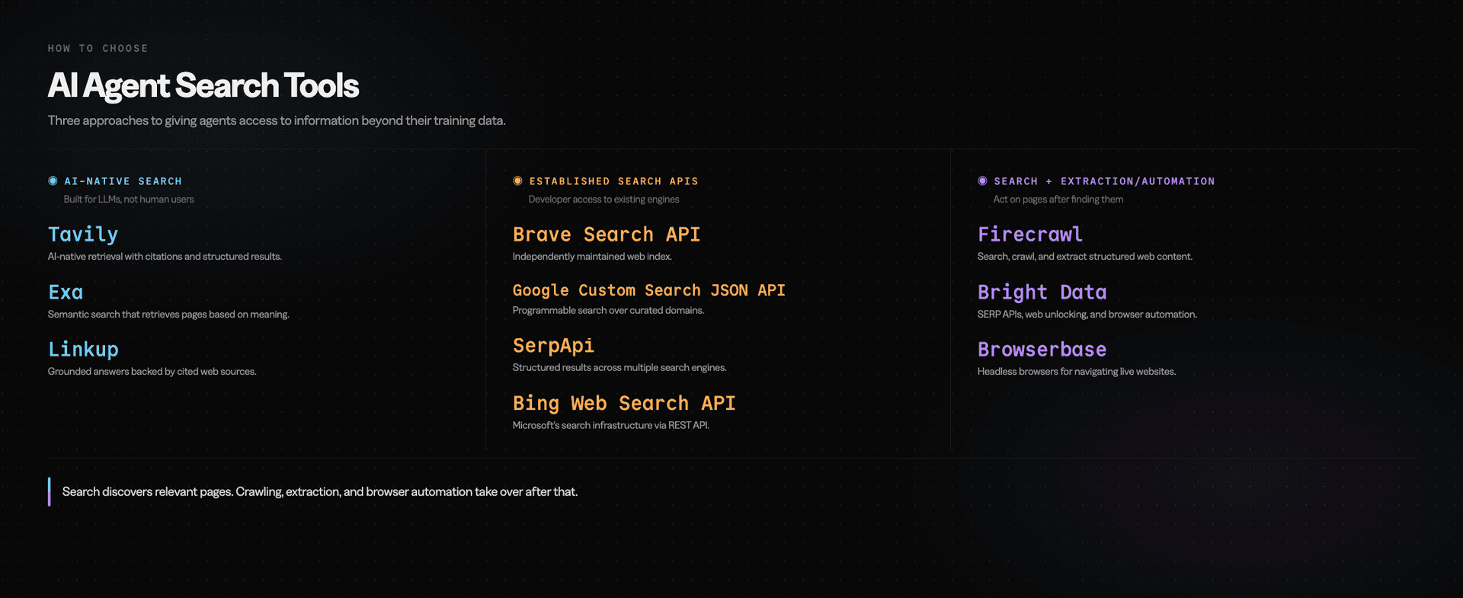Select Google Custom Search JSON API heading

648,290
